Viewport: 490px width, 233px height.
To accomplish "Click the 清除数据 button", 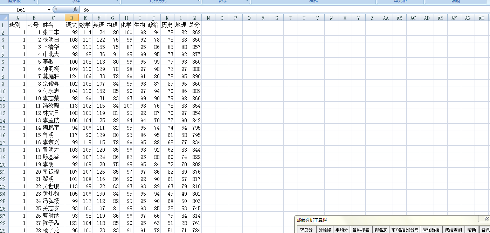I will tap(431, 230).
